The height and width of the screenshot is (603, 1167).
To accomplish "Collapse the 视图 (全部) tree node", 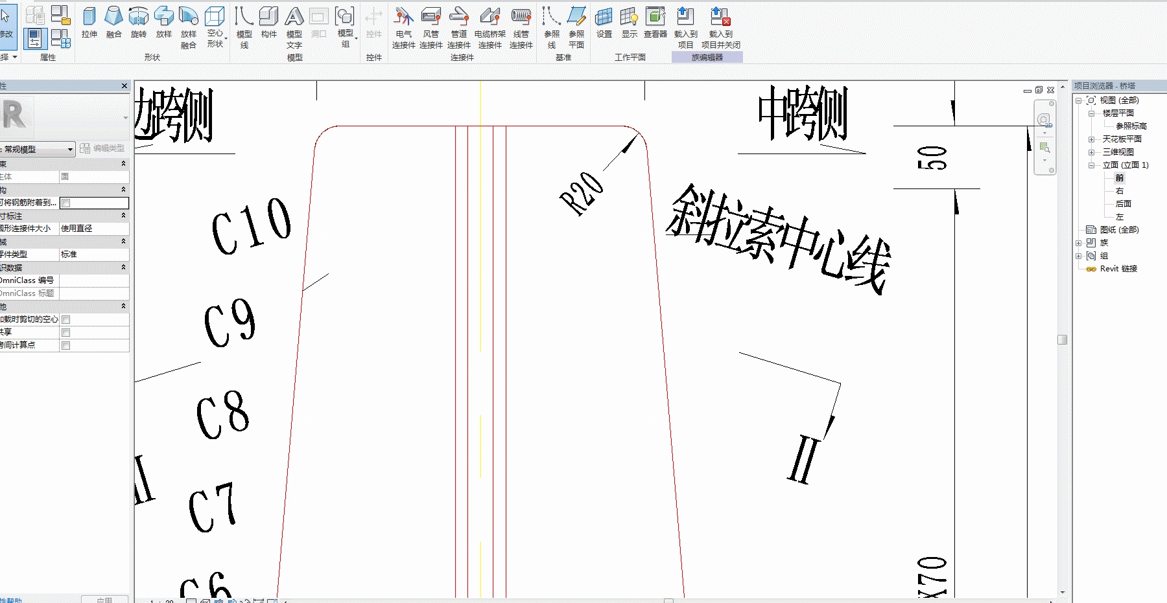I will (1078, 100).
